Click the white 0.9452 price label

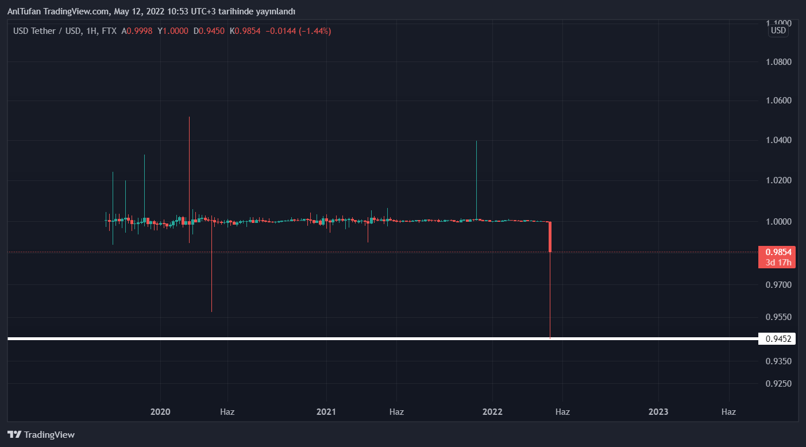click(777, 339)
